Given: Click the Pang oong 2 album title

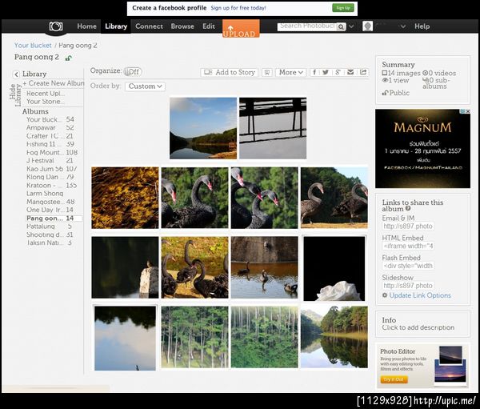Looking at the screenshot, I should click(37, 58).
